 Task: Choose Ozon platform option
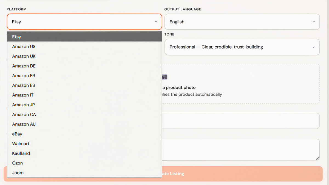[84, 163]
